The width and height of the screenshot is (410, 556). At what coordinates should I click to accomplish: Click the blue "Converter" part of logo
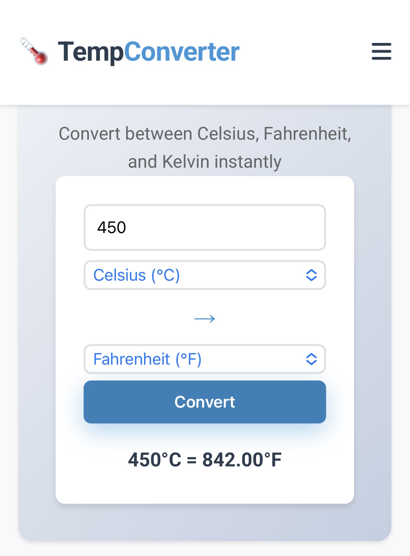(x=182, y=52)
